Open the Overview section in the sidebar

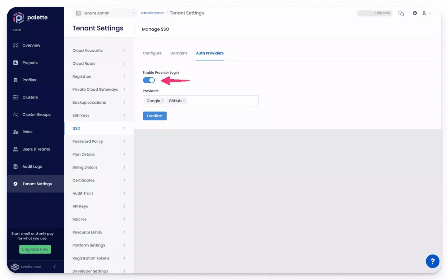[31, 45]
